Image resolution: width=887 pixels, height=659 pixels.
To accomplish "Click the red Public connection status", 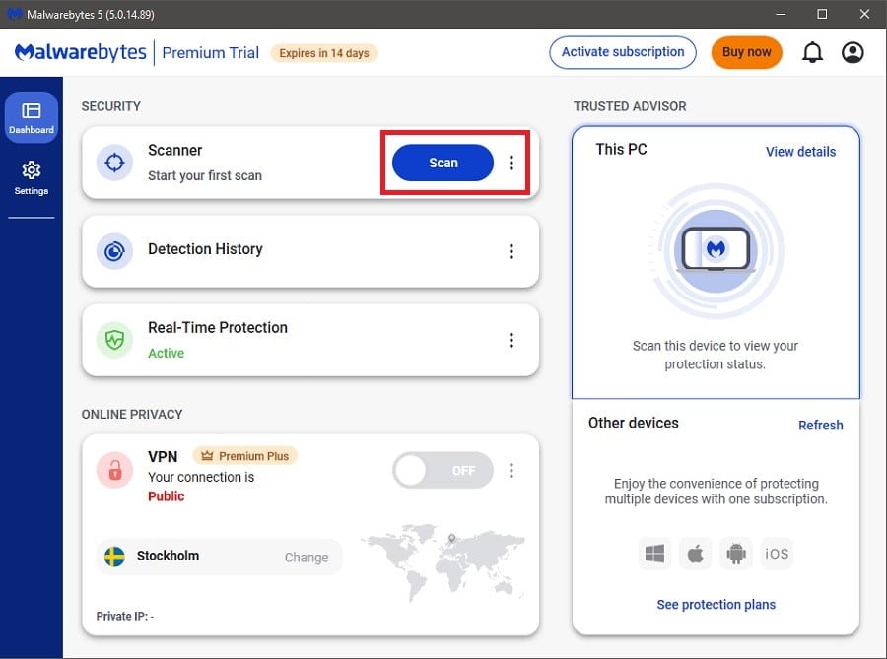I will (166, 496).
